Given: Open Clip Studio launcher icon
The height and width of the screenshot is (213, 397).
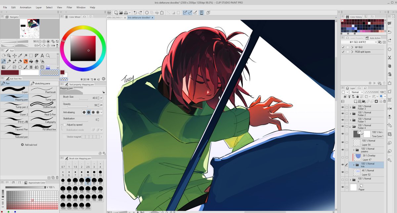Looking at the screenshot, I should [109, 13].
